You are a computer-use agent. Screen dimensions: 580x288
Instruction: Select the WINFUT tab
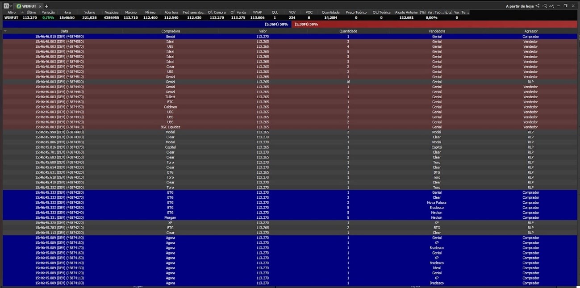[x=29, y=6]
